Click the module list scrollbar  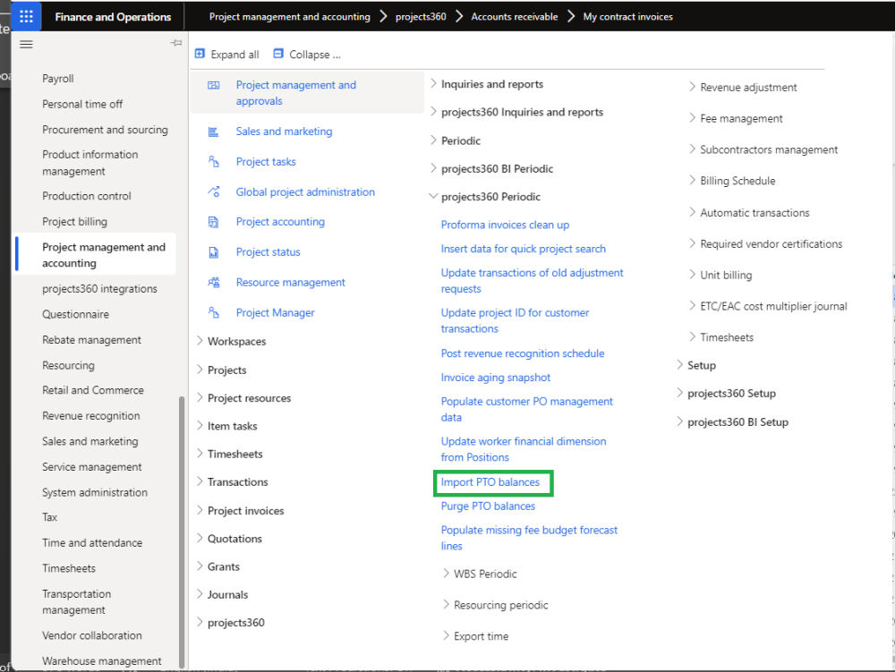pos(182,531)
